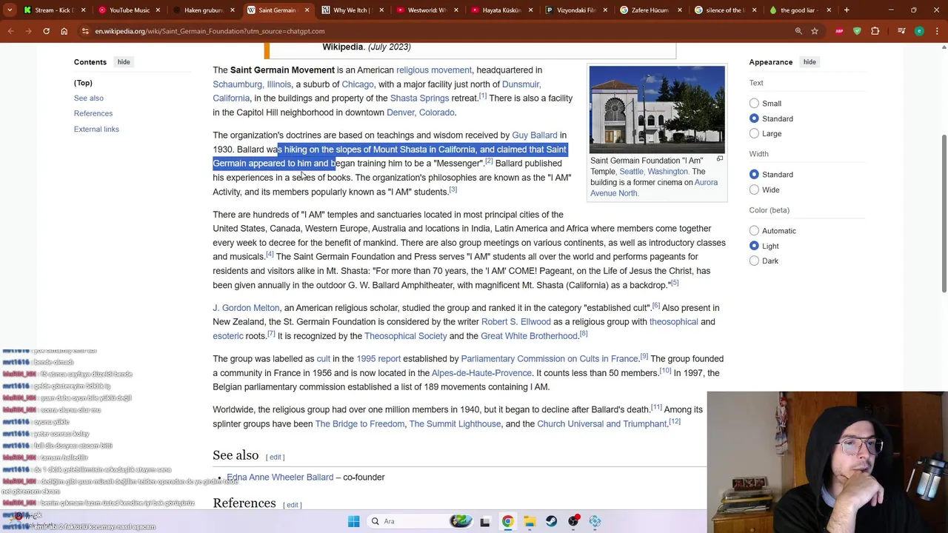Go to browser home page
This screenshot has height=533, width=948.
[x=64, y=31]
